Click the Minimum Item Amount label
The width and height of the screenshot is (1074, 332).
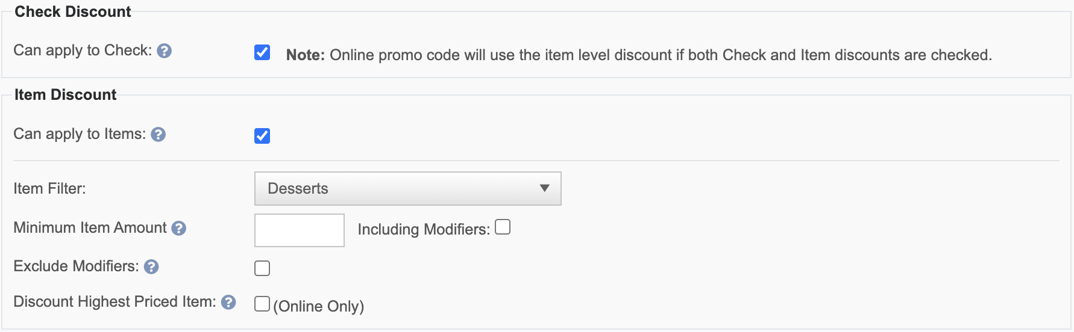point(90,228)
